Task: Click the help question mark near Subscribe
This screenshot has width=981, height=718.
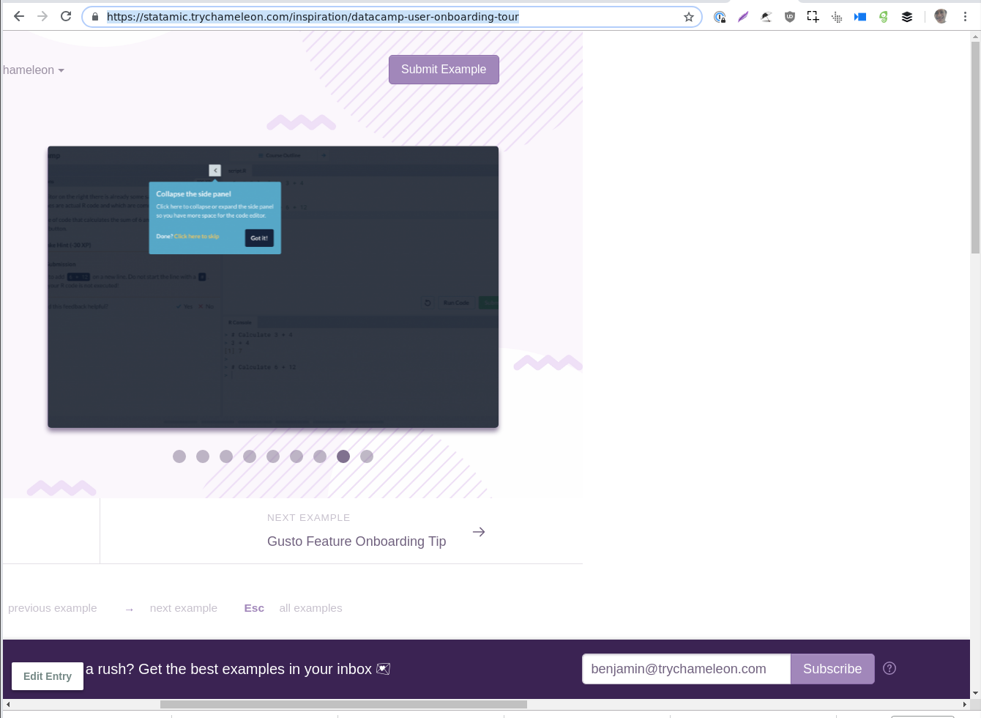Action: [889, 668]
